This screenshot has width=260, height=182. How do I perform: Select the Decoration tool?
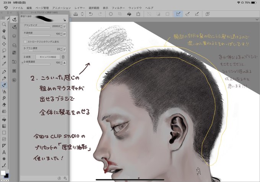point(4,98)
